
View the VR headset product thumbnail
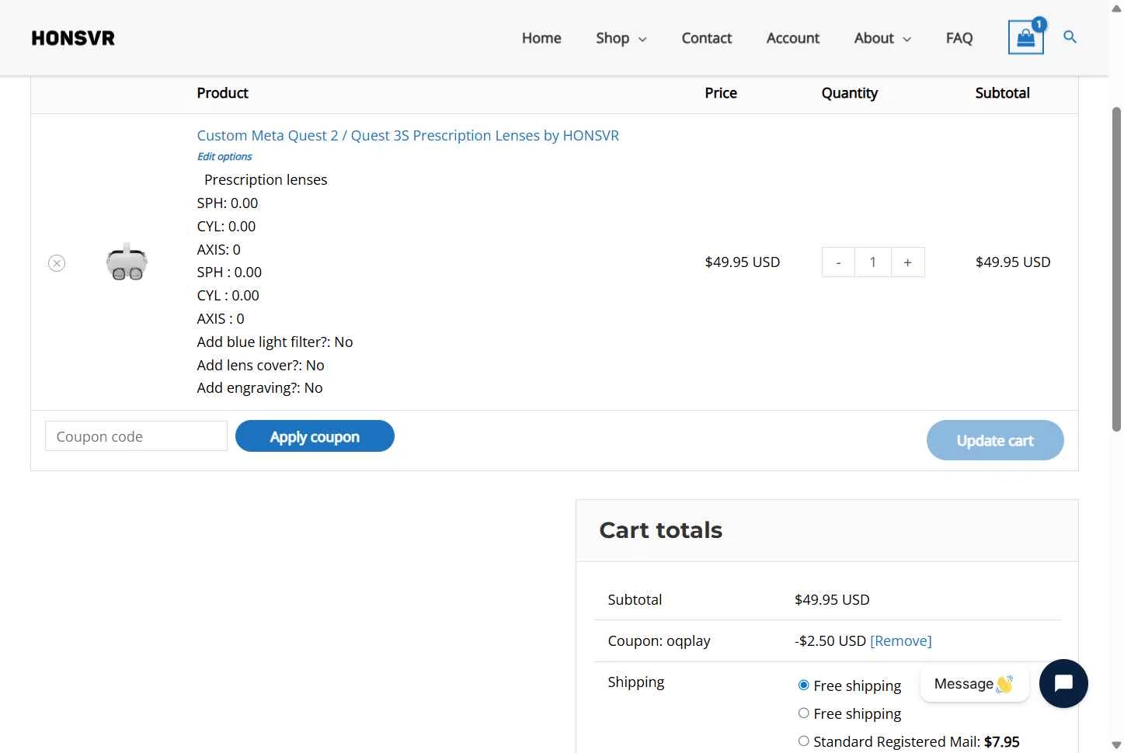[127, 262]
